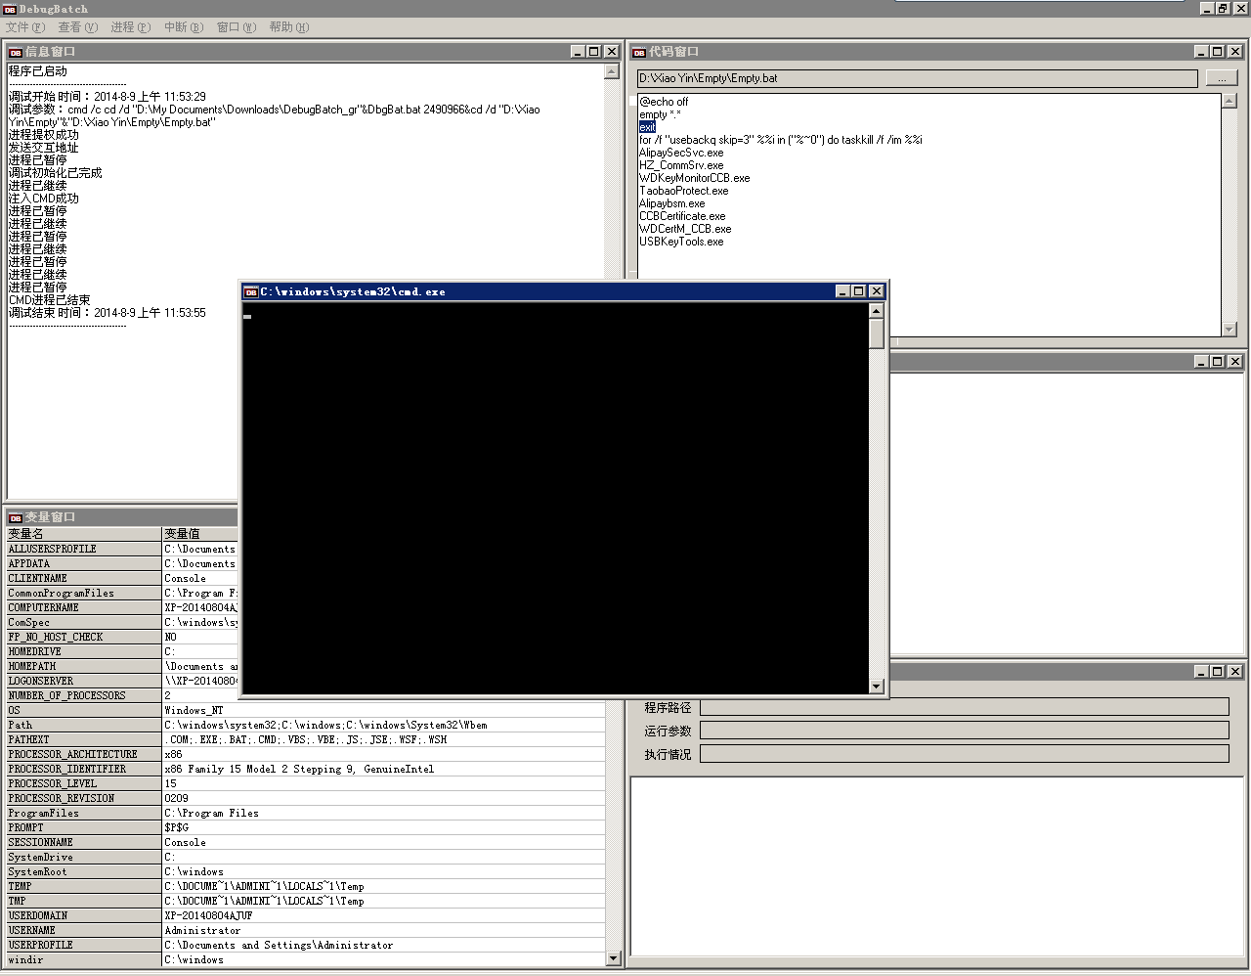The width and height of the screenshot is (1251, 976).
Task: Select the USERDOMAIN variable row
Action: pyautogui.click(x=306, y=915)
